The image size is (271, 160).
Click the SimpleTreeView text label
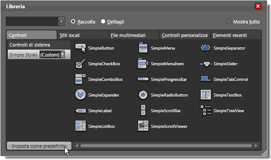[x=229, y=111]
